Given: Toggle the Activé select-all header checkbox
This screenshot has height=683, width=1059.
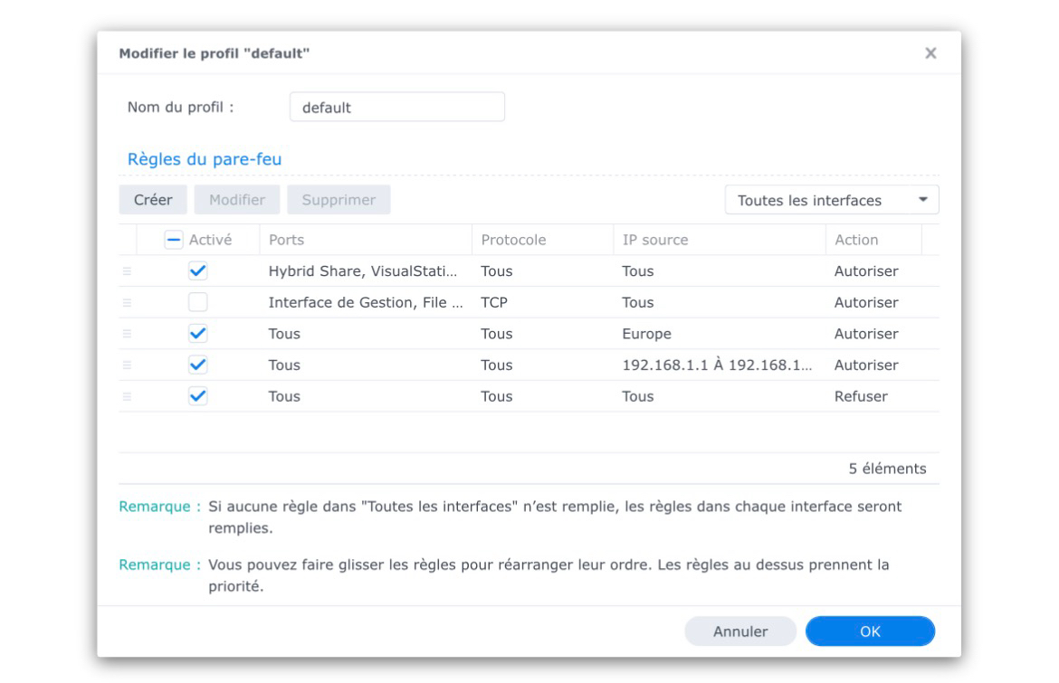Looking at the screenshot, I should pyautogui.click(x=174, y=240).
